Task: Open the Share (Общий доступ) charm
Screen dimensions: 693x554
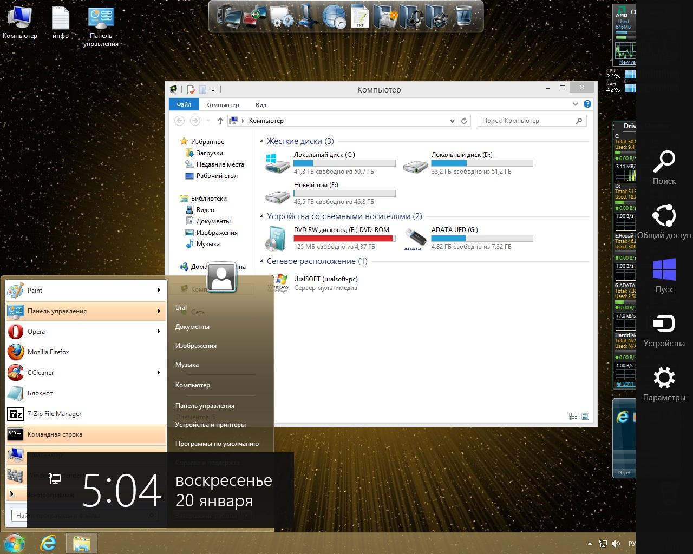Action: 664,215
